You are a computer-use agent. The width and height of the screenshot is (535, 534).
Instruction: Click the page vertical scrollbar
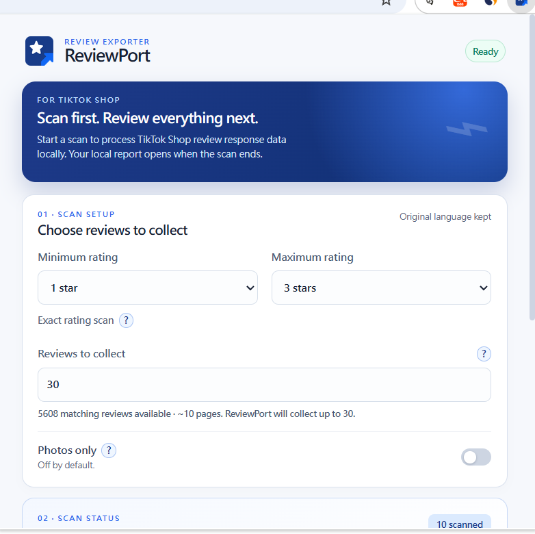pos(532,167)
